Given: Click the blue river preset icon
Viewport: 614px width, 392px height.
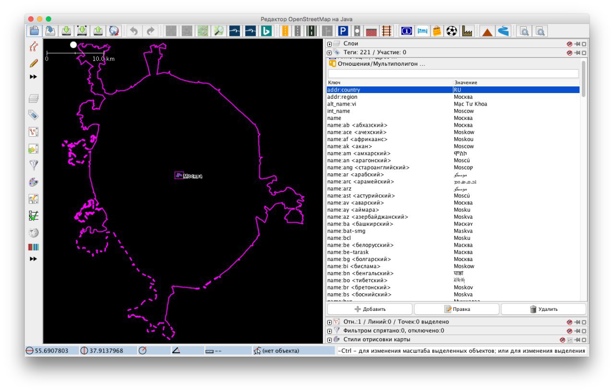Looking at the screenshot, I should (x=503, y=31).
